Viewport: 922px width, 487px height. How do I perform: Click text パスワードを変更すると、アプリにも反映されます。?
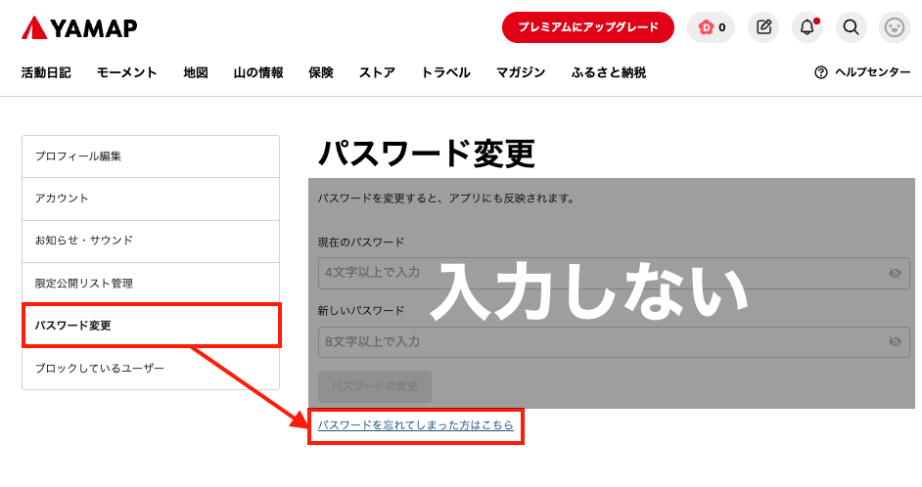pos(447,199)
